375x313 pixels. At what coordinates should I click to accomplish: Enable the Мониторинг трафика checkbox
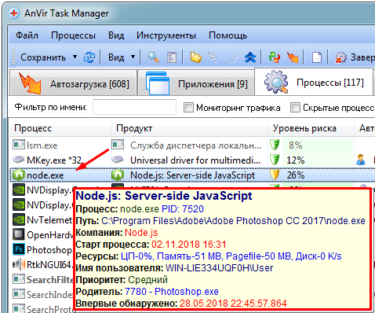pyautogui.click(x=188, y=107)
